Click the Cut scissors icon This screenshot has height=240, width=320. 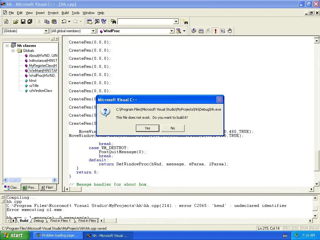coord(39,22)
